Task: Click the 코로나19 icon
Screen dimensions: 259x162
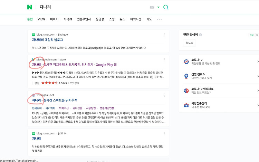Action: click(x=186, y=61)
